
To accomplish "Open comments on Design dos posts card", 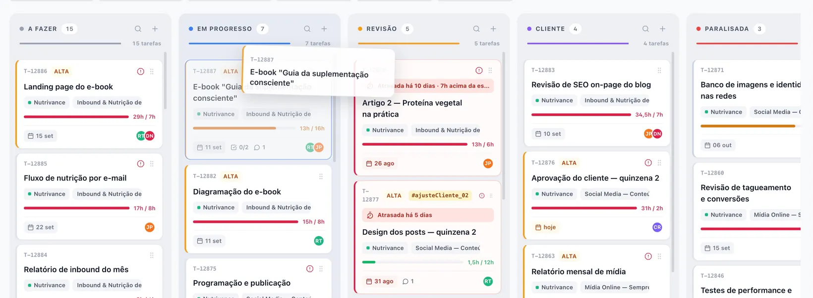I will point(408,281).
